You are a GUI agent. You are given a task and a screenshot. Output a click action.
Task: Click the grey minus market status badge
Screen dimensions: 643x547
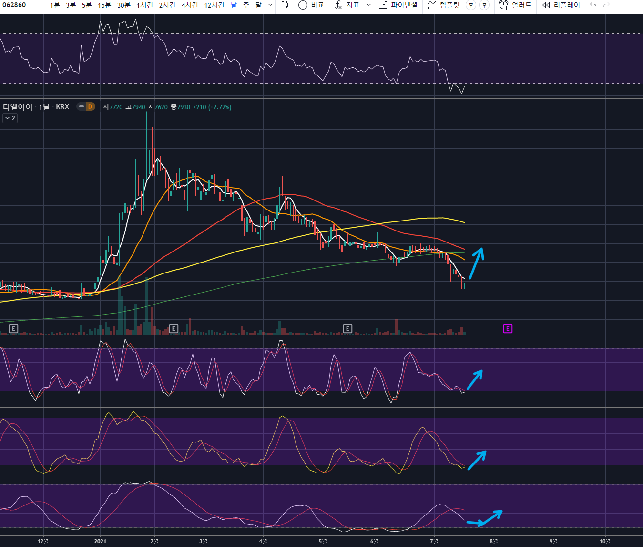click(x=81, y=106)
